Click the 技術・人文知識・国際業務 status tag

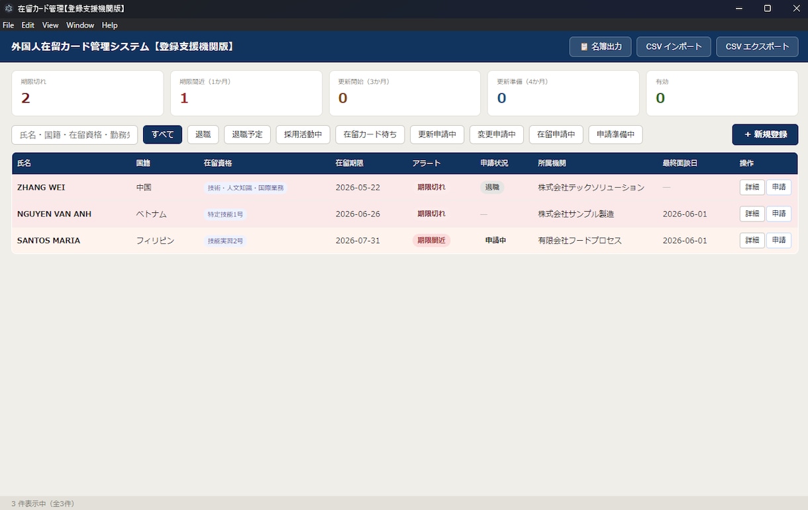point(246,188)
